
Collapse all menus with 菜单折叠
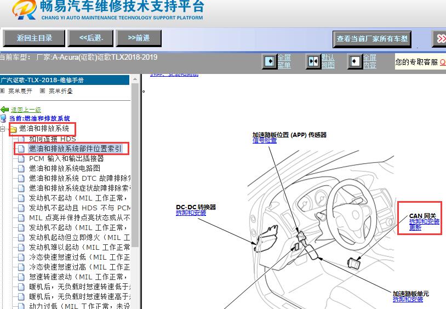pos(61,91)
